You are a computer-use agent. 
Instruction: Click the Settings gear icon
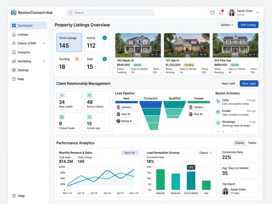coord(14,70)
